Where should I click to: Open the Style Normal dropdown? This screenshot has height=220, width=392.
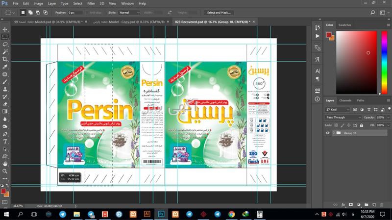(x=129, y=12)
